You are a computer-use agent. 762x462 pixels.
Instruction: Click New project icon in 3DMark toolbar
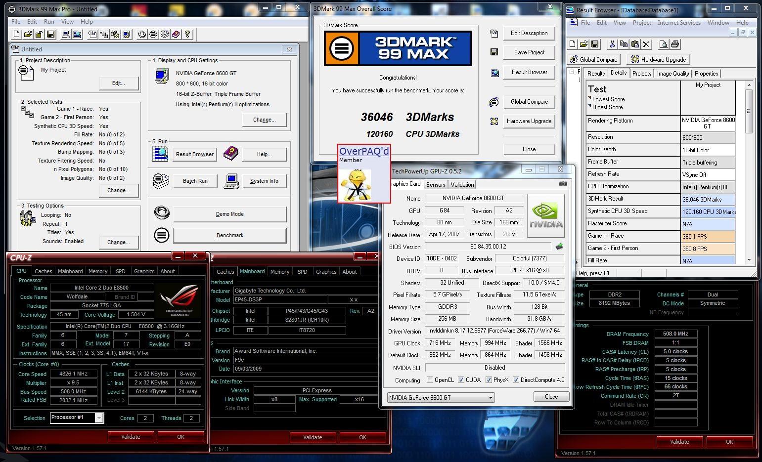pyautogui.click(x=16, y=34)
